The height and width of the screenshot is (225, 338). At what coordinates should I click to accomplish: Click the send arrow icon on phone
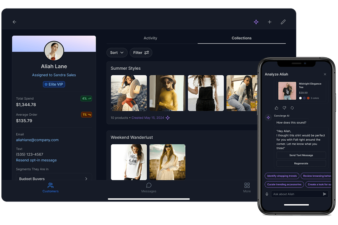click(324, 194)
